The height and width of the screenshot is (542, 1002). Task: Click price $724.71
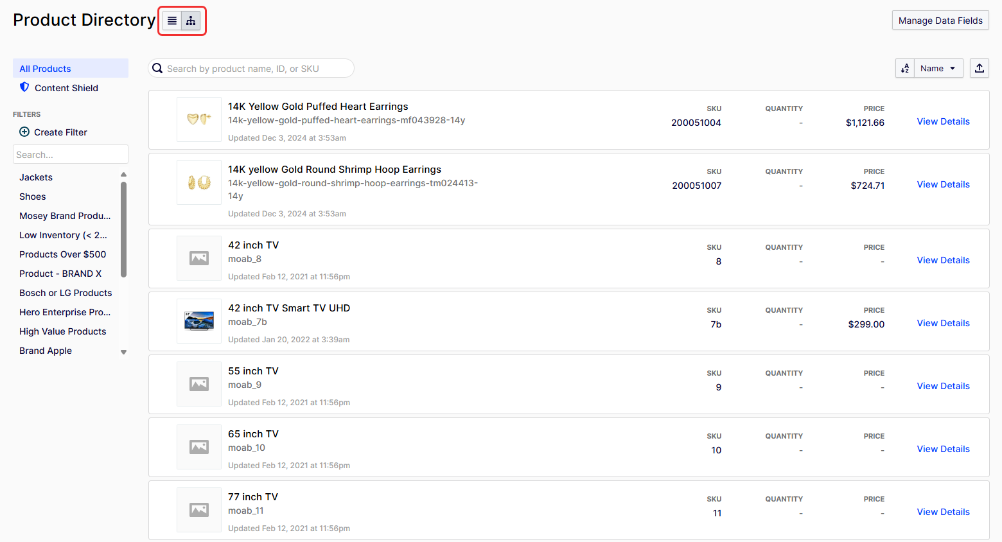[x=868, y=186]
